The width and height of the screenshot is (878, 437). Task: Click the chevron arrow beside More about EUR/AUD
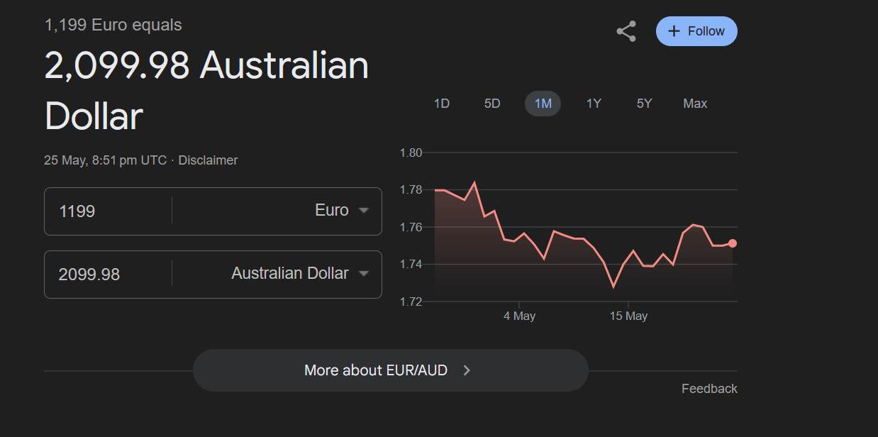pyautogui.click(x=467, y=370)
